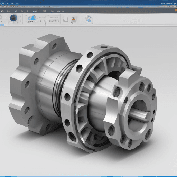Screen dimensions: 177x177
Task: Click the speech bubble icon in title bar
Action: coord(3,4)
